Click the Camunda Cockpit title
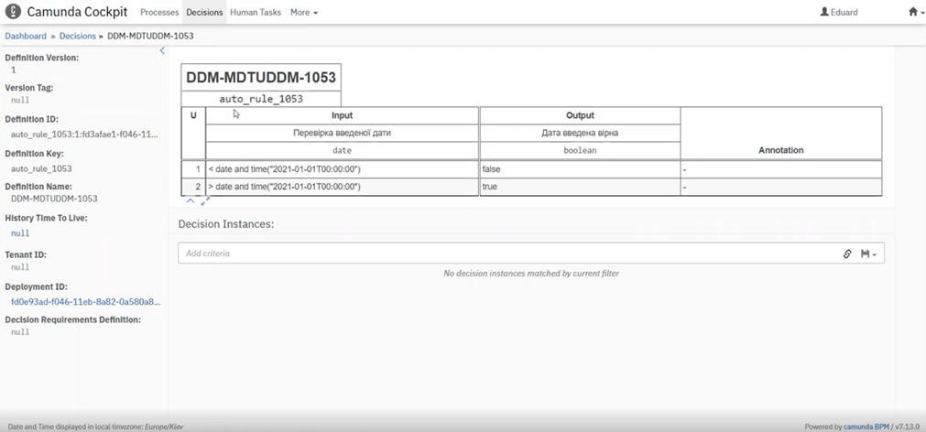926x432 pixels. 77,12
